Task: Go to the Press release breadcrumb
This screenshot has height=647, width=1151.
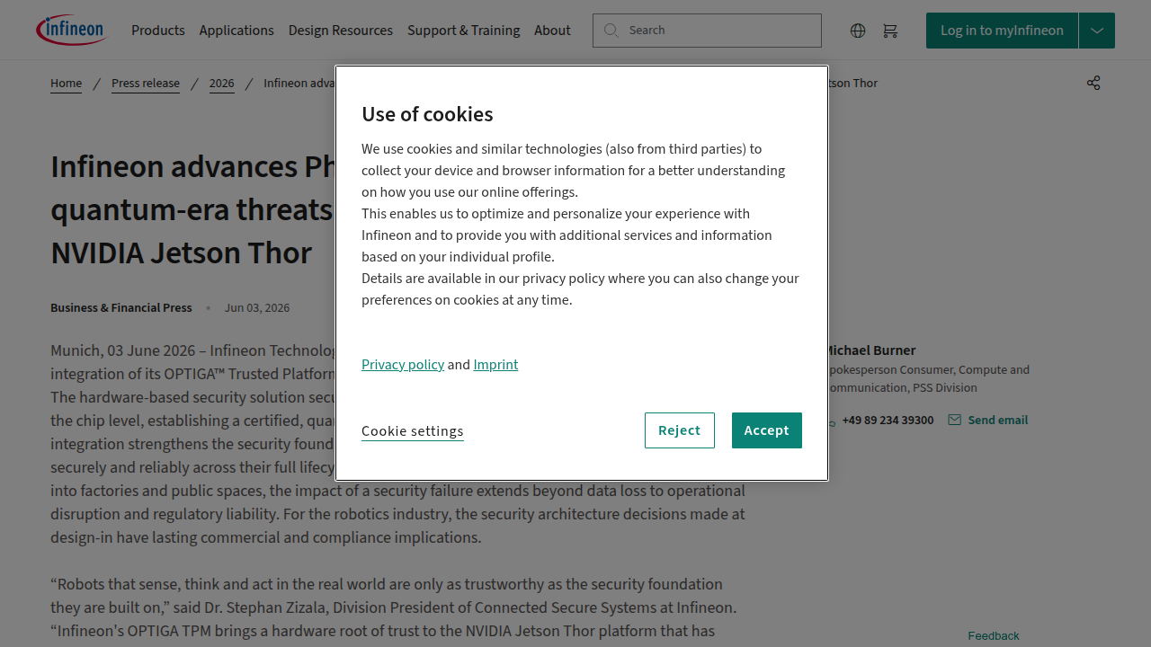Action: (x=146, y=83)
